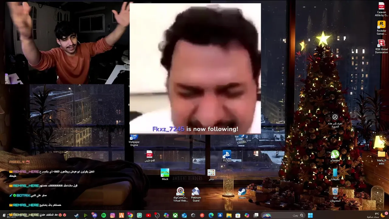The height and width of the screenshot is (219, 389).
Task: Open YouTube from the taskbar
Action: point(148,215)
